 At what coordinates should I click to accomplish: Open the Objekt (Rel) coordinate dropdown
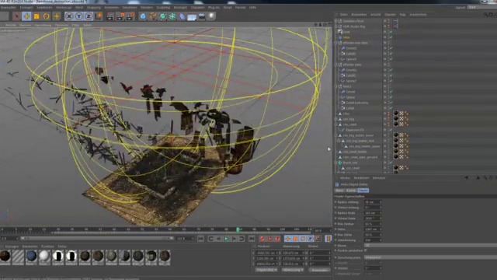pos(266,270)
